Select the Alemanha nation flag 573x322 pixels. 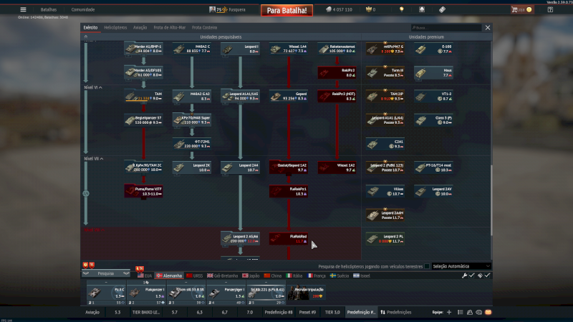[x=168, y=275]
